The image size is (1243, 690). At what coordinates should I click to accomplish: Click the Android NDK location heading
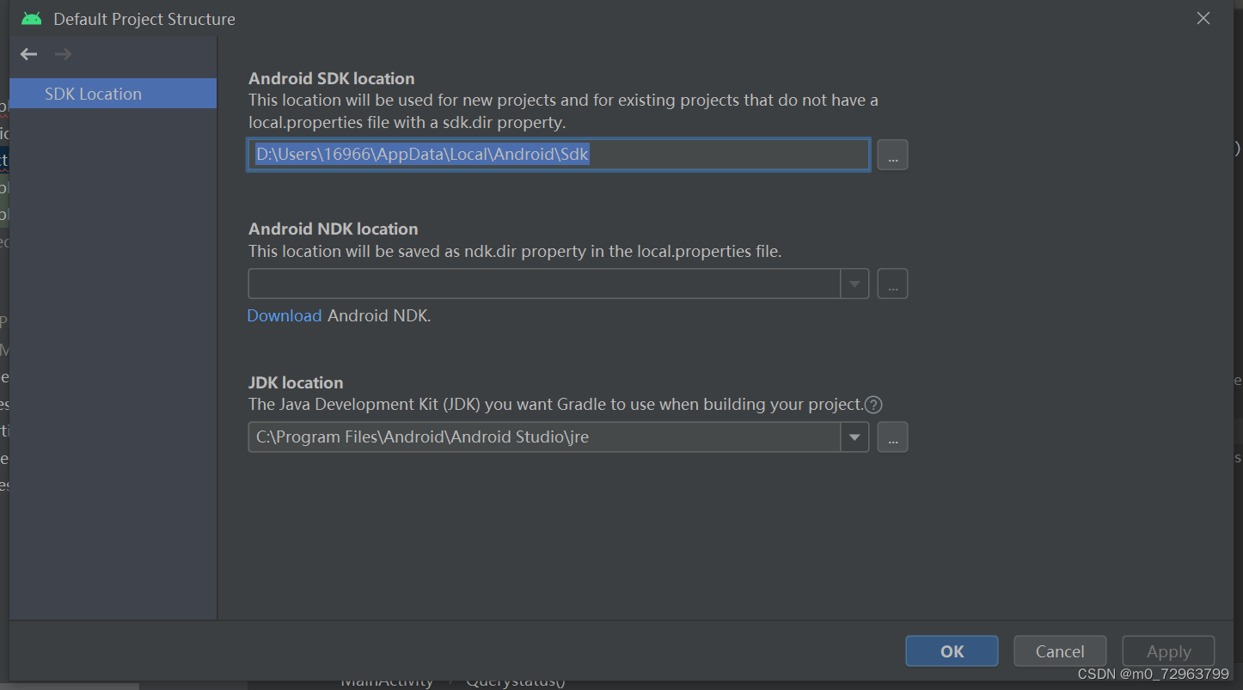[x=334, y=229]
